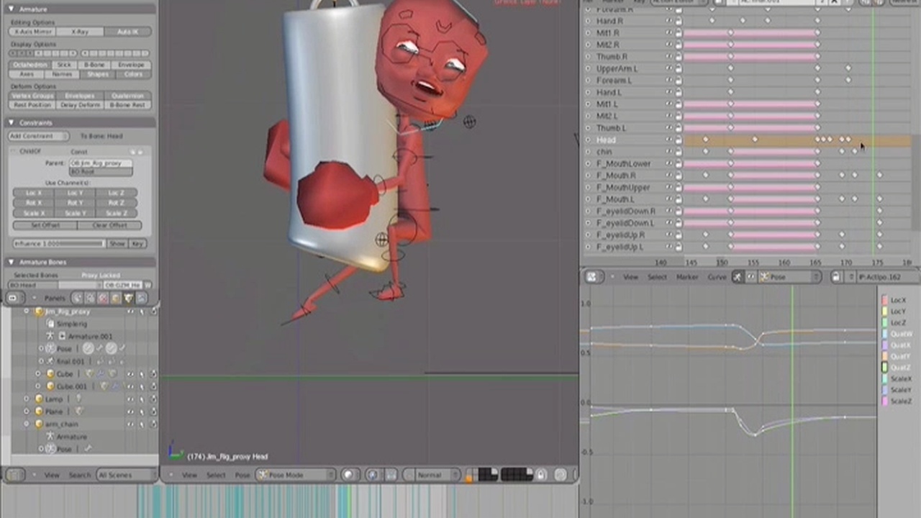921x518 pixels.
Task: Click the Clear Offset button
Action: click(110, 225)
